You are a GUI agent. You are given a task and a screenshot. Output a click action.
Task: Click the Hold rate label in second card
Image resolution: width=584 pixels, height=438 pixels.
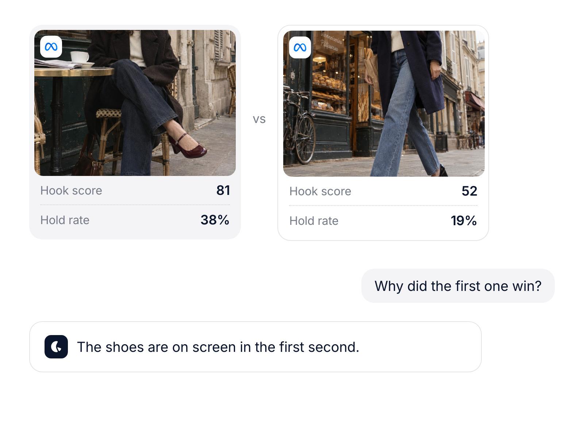pyautogui.click(x=314, y=221)
